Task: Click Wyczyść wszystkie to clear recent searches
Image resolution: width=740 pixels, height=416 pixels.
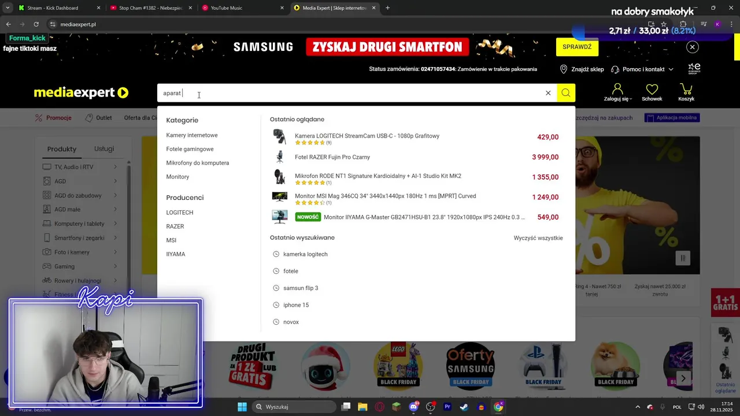Action: click(538, 238)
